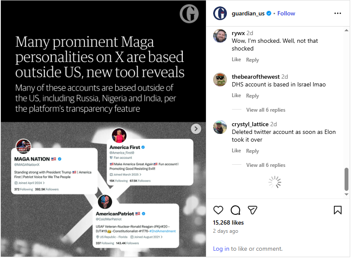Open guardian_us profile picture
The image size is (351, 258).
[220, 13]
